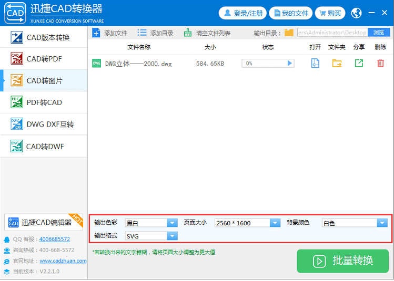
Task: Click the 添加目录 list icon
Action: point(142,33)
